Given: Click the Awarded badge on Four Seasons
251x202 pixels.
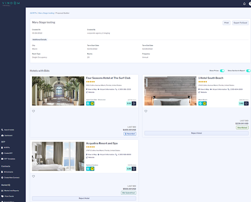Looking at the screenshot, I should 130,134.
